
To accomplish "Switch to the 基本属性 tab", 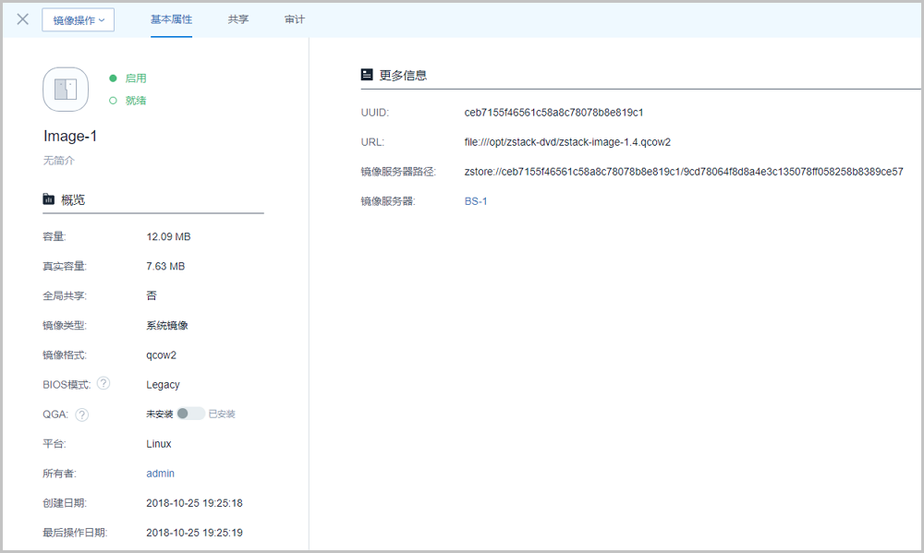I will (171, 19).
